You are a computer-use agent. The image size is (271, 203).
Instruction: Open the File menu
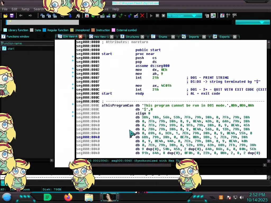(5, 9)
